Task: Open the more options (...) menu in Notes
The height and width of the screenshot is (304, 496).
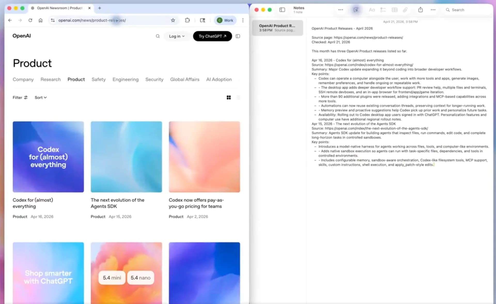Action: tap(433, 10)
